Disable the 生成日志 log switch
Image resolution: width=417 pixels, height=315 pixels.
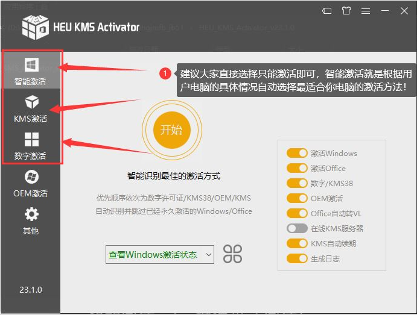coord(297,258)
